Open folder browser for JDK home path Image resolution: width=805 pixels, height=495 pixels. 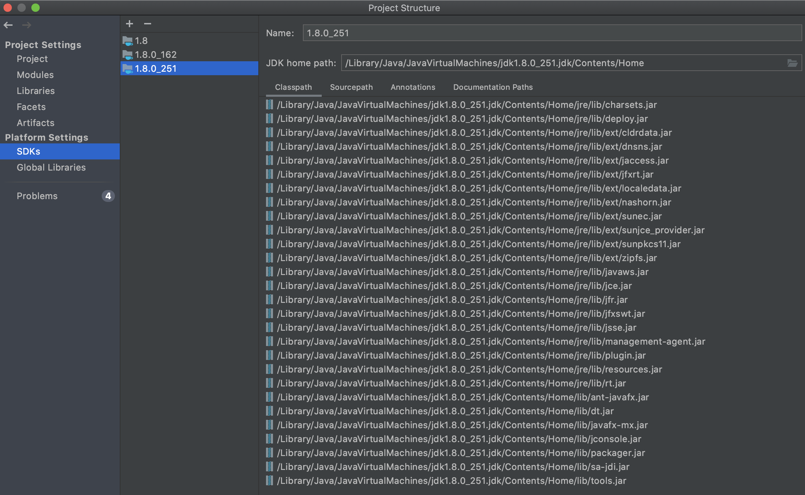pyautogui.click(x=793, y=63)
